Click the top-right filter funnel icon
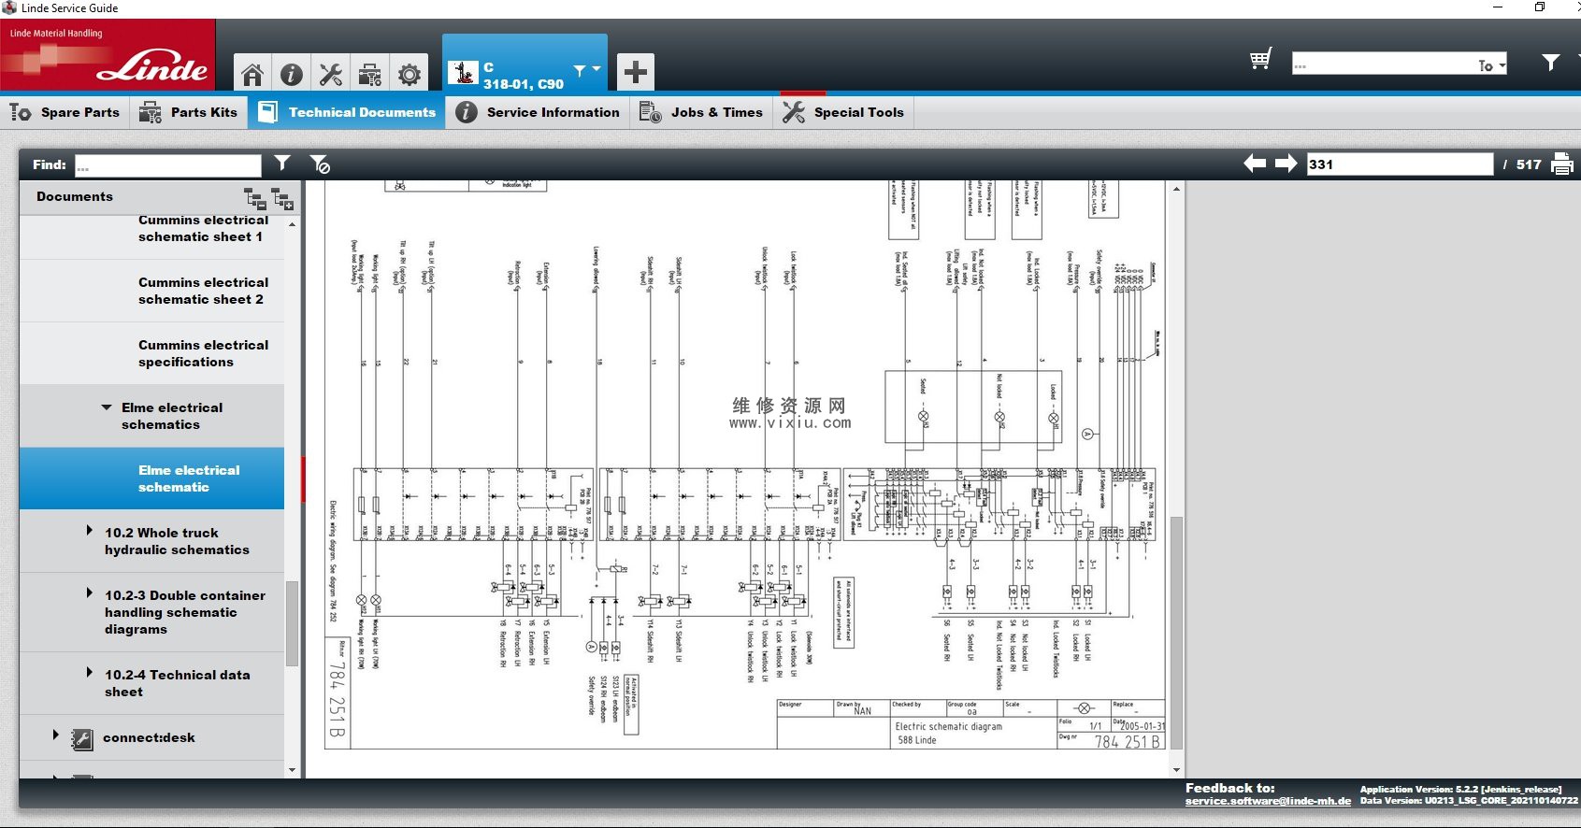1581x828 pixels. point(1551,63)
